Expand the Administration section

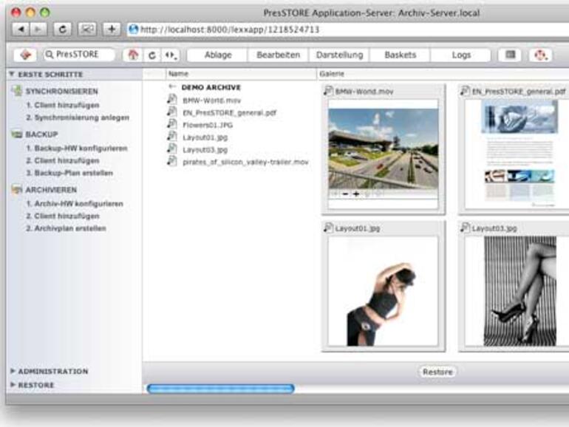[x=13, y=371]
